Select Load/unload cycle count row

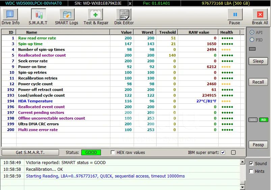click(x=123, y=95)
